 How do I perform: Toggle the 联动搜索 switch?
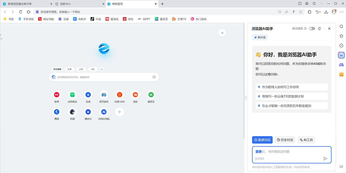pos(312,29)
